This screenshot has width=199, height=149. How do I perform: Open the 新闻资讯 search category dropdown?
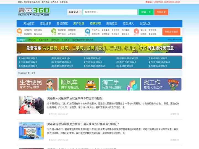pos(75,12)
